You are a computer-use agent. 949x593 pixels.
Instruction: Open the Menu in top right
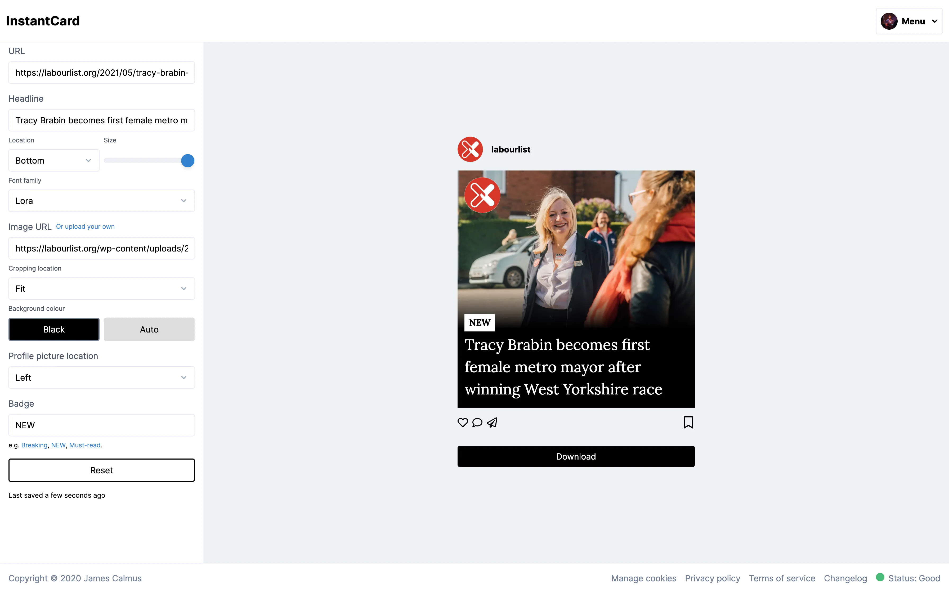coord(909,21)
